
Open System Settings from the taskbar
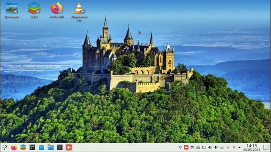click(32, 147)
